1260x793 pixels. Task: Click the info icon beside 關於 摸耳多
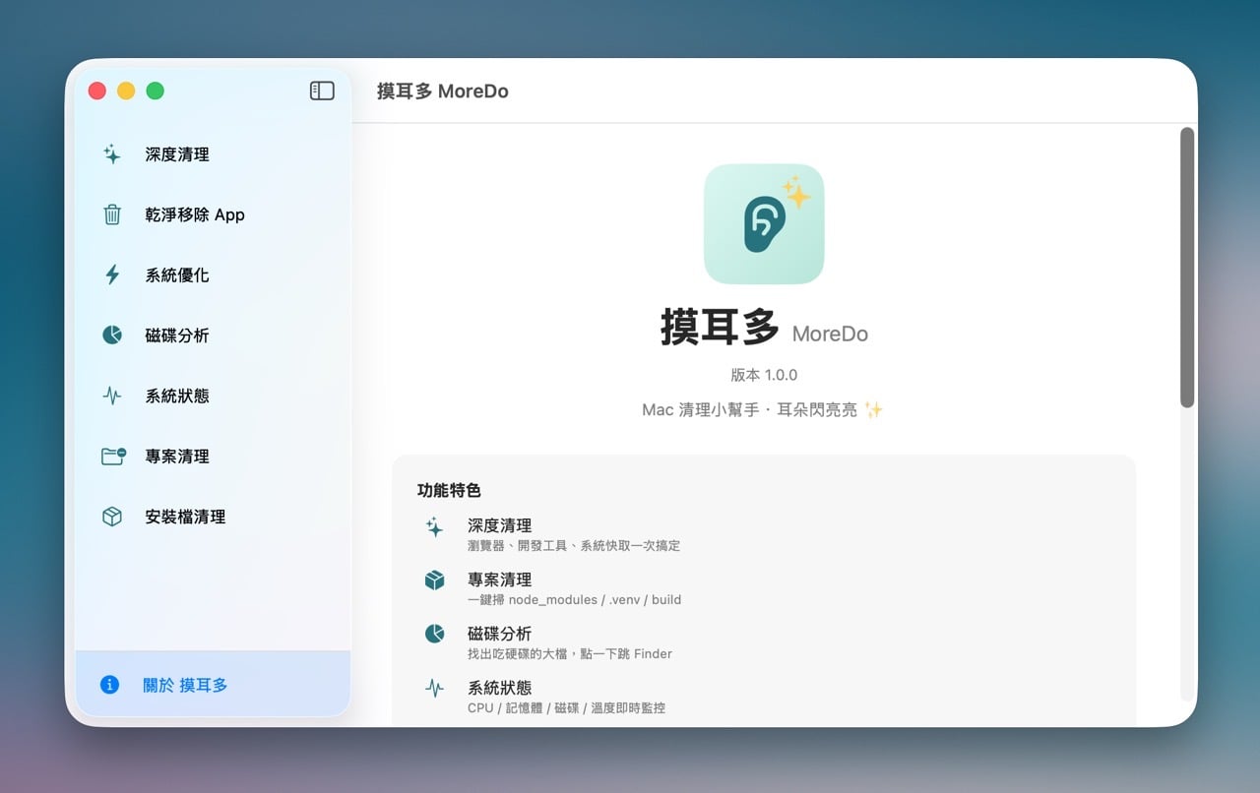(x=109, y=685)
